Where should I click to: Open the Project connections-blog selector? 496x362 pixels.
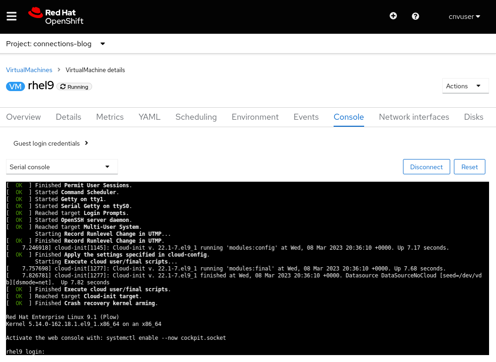click(56, 44)
